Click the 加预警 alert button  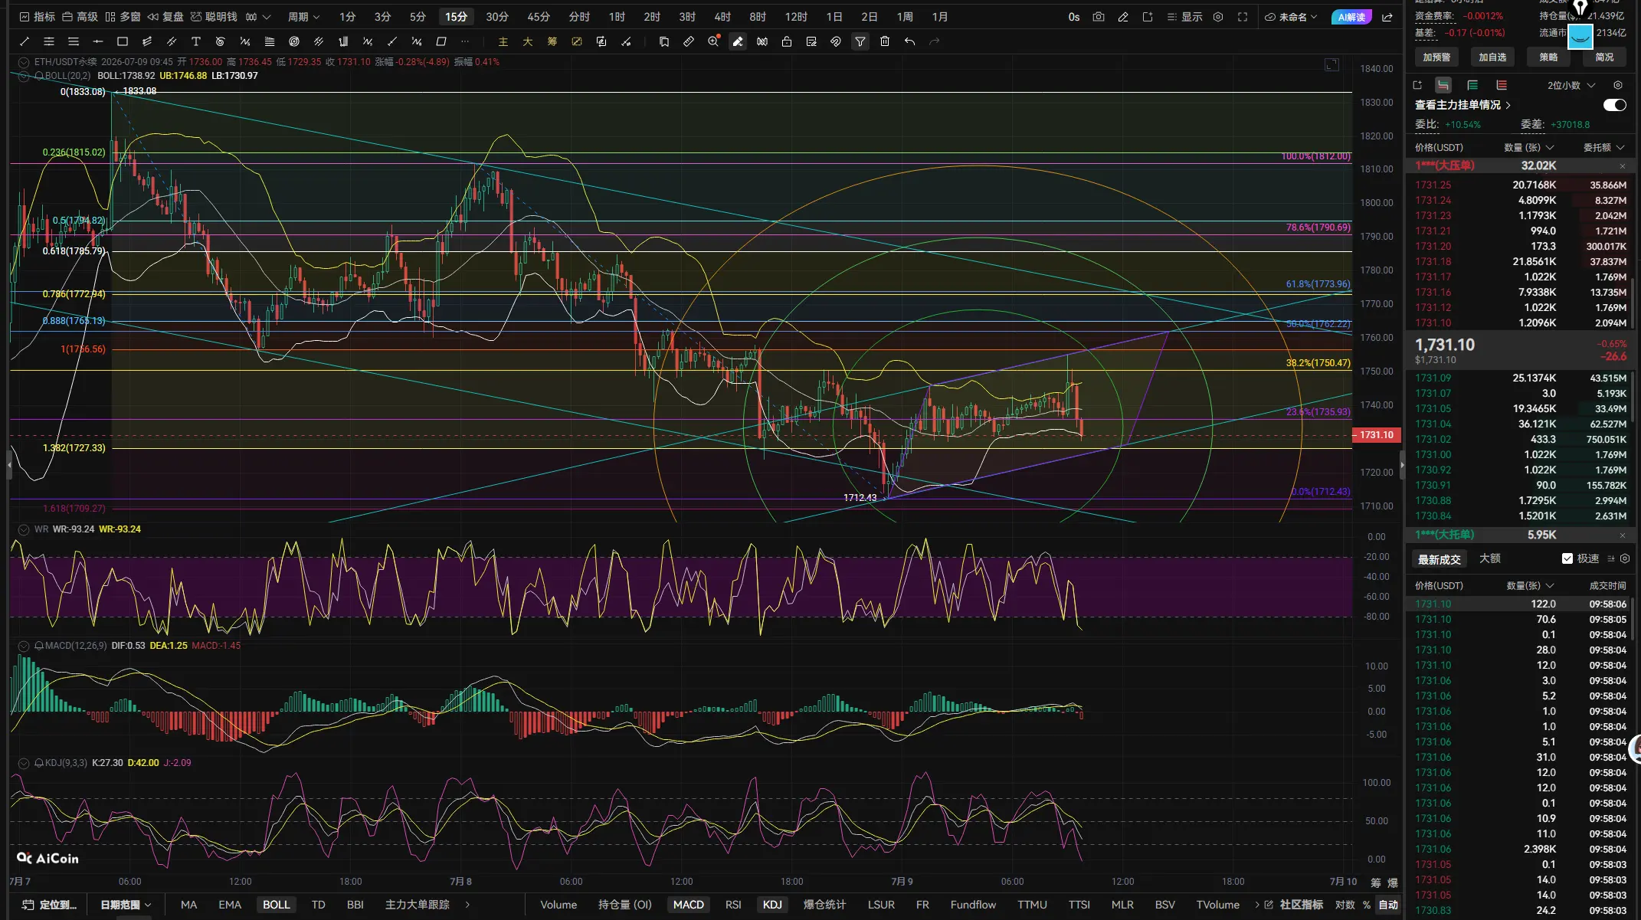point(1436,57)
